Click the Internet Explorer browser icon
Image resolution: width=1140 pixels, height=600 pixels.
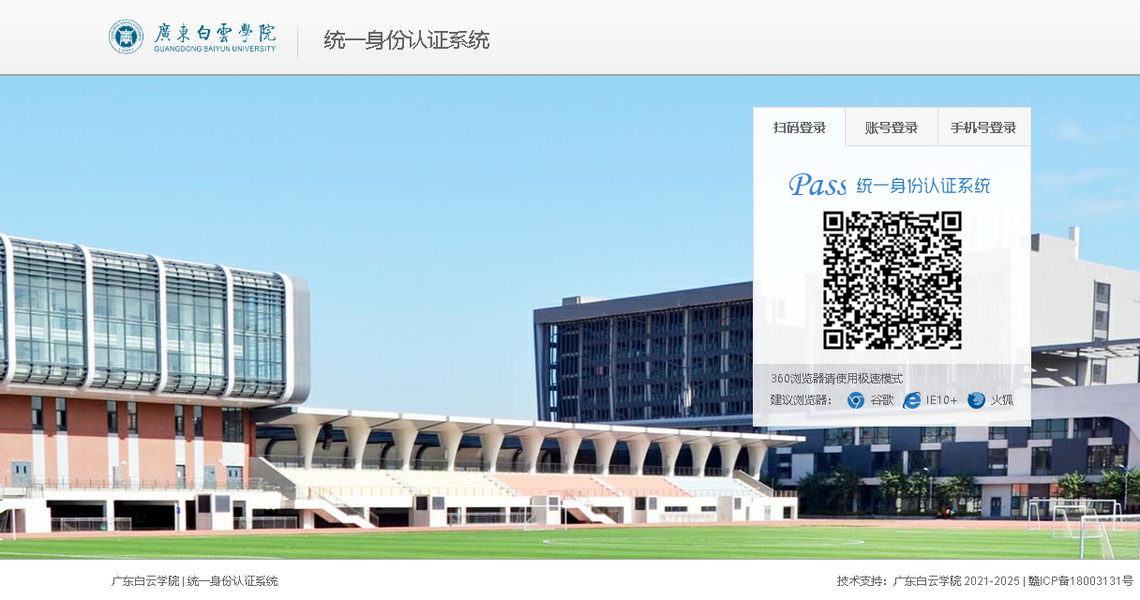click(x=911, y=400)
